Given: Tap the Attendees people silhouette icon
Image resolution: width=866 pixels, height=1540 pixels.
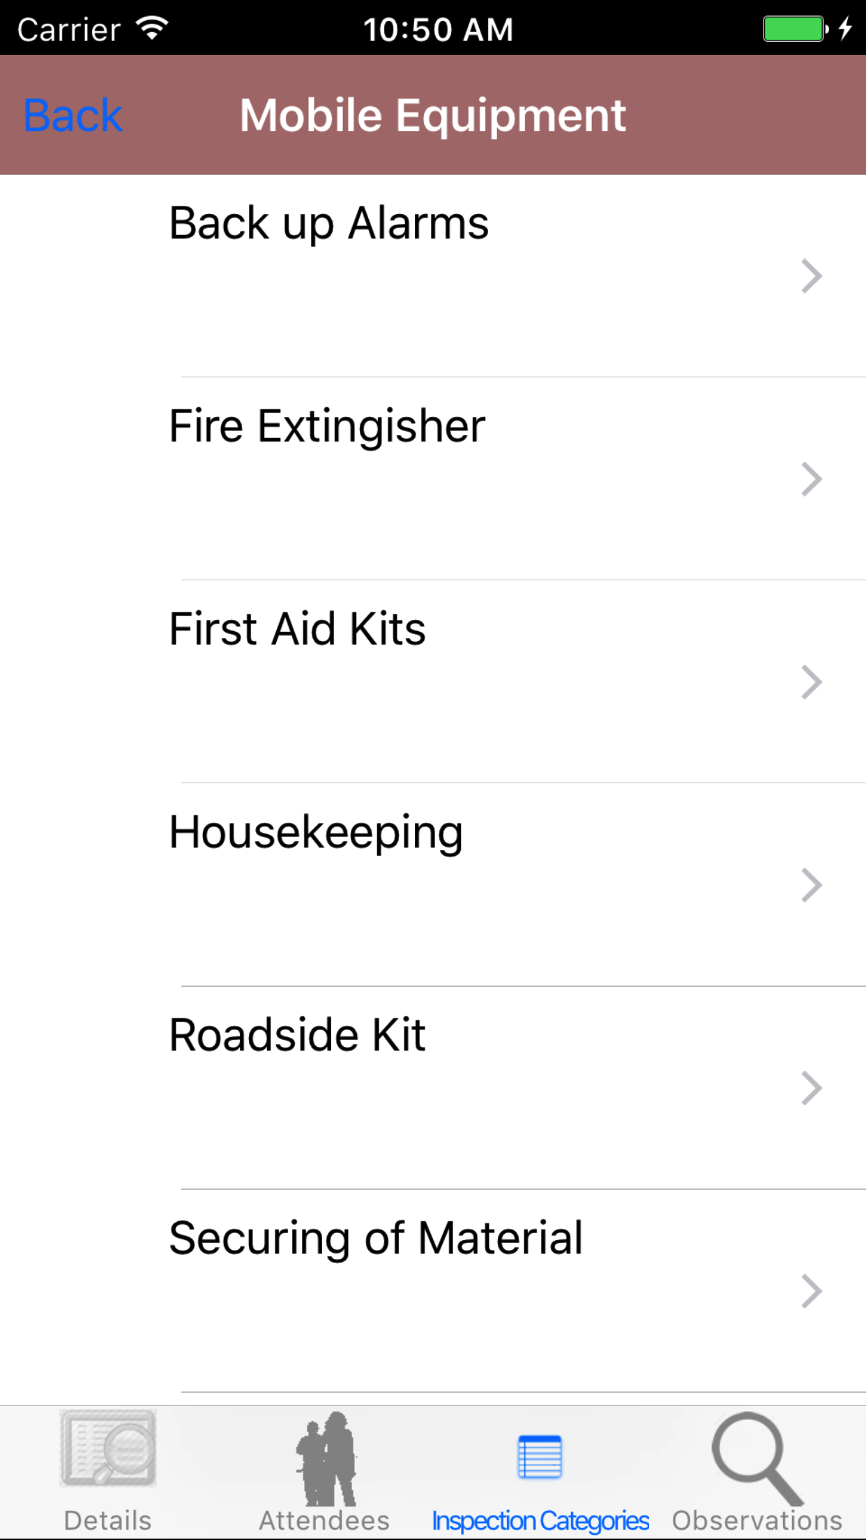Looking at the screenshot, I should click(x=325, y=1458).
